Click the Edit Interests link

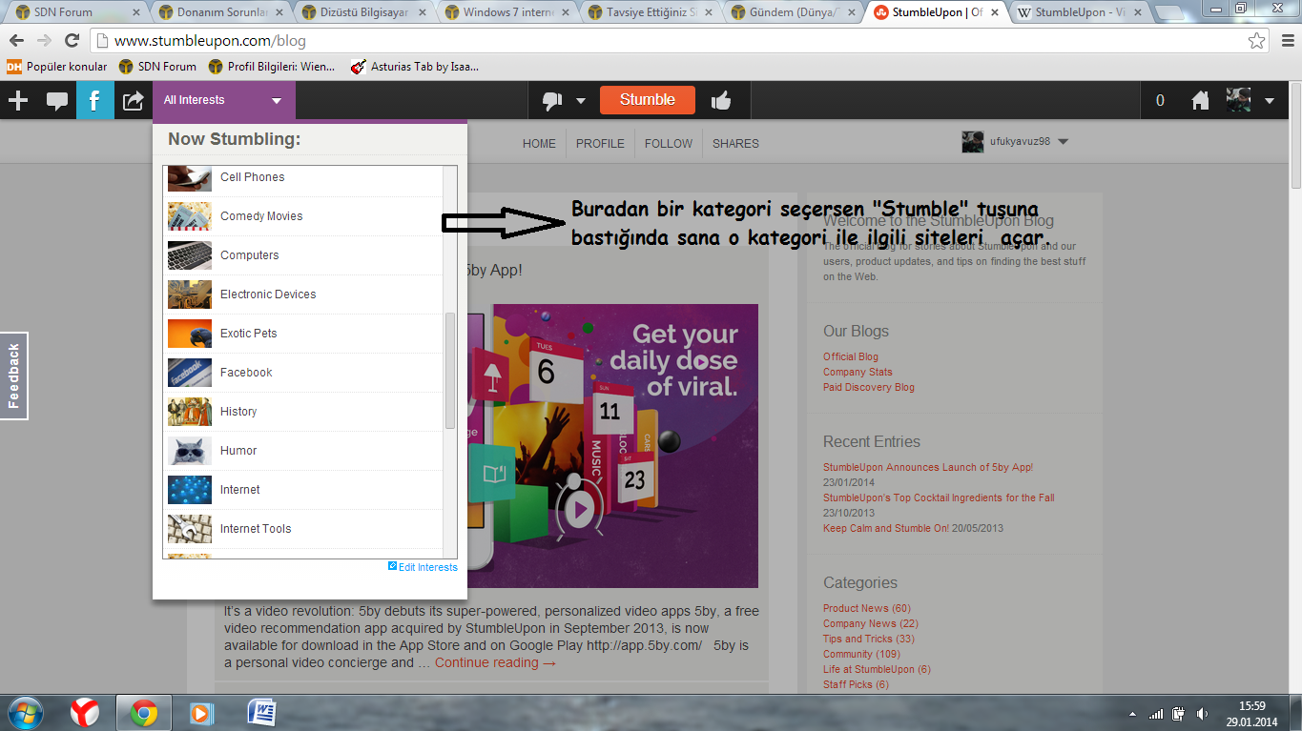click(x=423, y=567)
